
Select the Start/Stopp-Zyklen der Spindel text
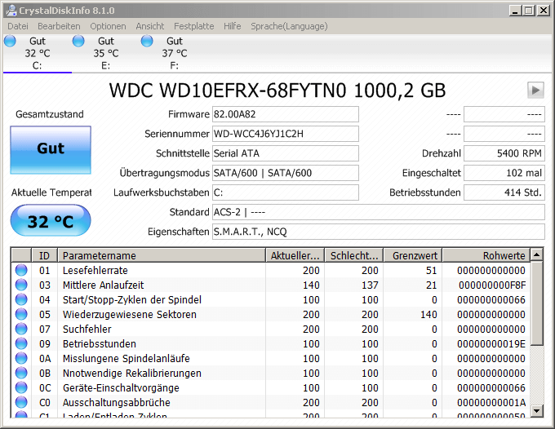(x=132, y=300)
